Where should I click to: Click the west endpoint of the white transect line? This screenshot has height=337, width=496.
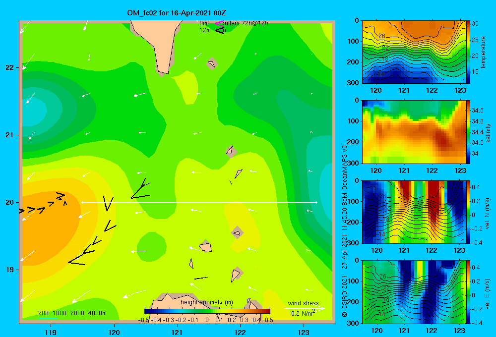[82, 202]
